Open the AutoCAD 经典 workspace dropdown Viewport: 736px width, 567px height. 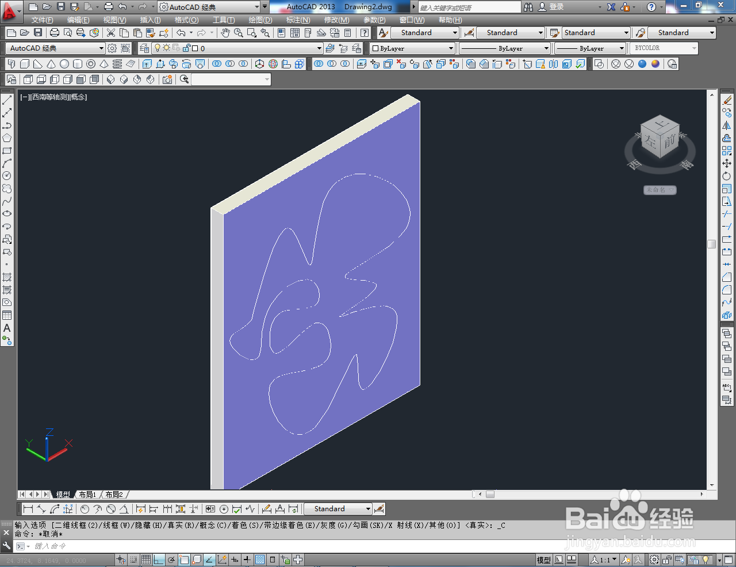(56, 48)
